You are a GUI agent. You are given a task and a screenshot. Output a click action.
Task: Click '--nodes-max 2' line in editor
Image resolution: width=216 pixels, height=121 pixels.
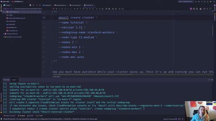point(71,52)
